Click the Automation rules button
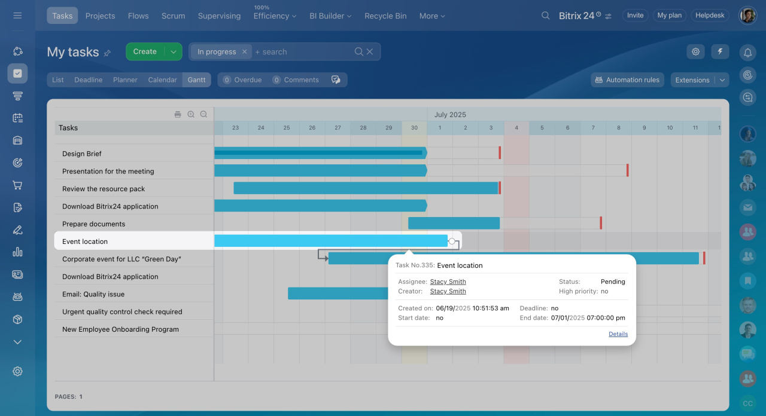Viewport: 766px width, 416px height. [627, 80]
